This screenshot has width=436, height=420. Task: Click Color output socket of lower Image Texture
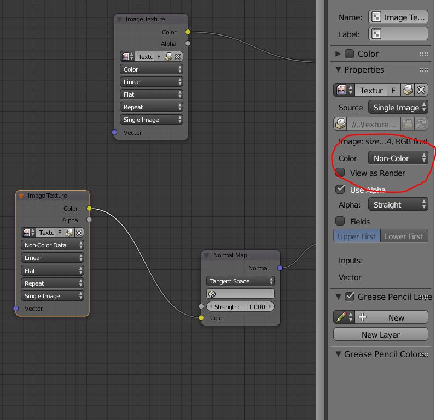(x=89, y=208)
